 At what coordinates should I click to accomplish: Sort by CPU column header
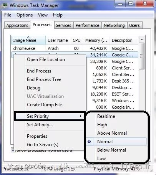[x=76, y=40]
